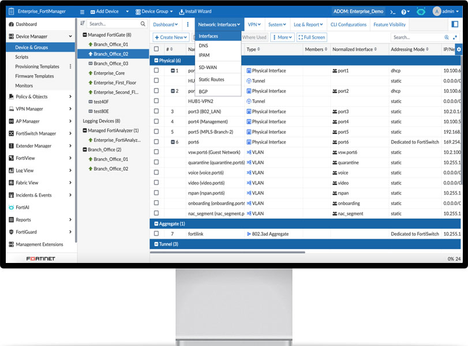Click the hamburger menu icon in top bar

pyautogui.click(x=82, y=12)
